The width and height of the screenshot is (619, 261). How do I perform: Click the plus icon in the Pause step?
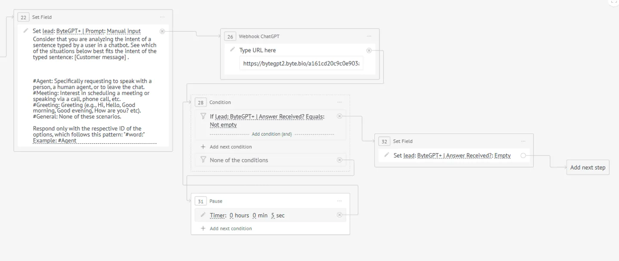[x=203, y=228]
